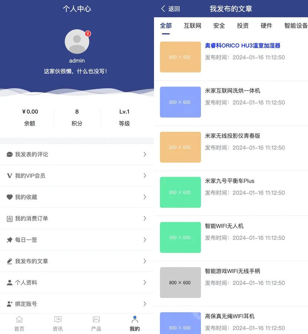Image resolution: width=308 pixels, height=334 pixels.
Task: Click the comment bubble icon beside 我发表的评论
Action: click(x=10, y=154)
